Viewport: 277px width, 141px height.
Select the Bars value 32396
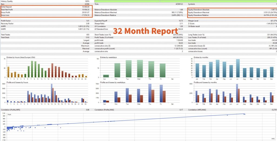coord(87,4)
